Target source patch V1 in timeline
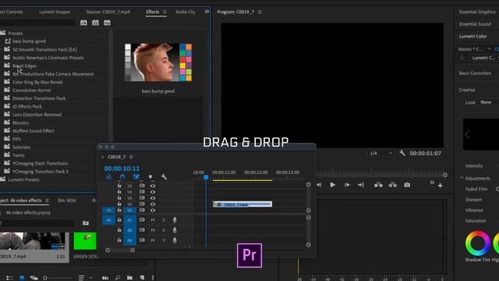Screen dimensions: 499x281 coord(108,210)
